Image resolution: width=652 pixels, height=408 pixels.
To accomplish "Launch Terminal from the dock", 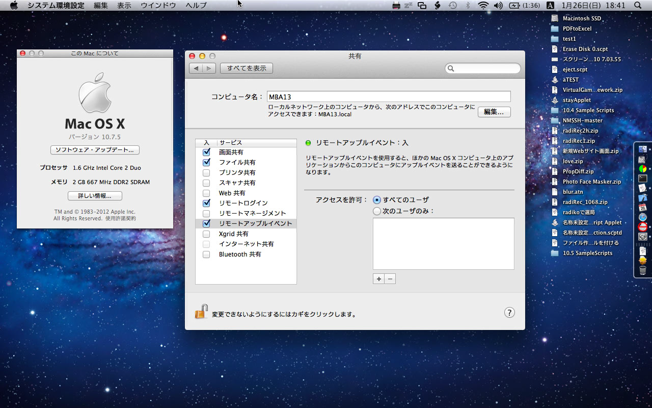I will pos(642,178).
